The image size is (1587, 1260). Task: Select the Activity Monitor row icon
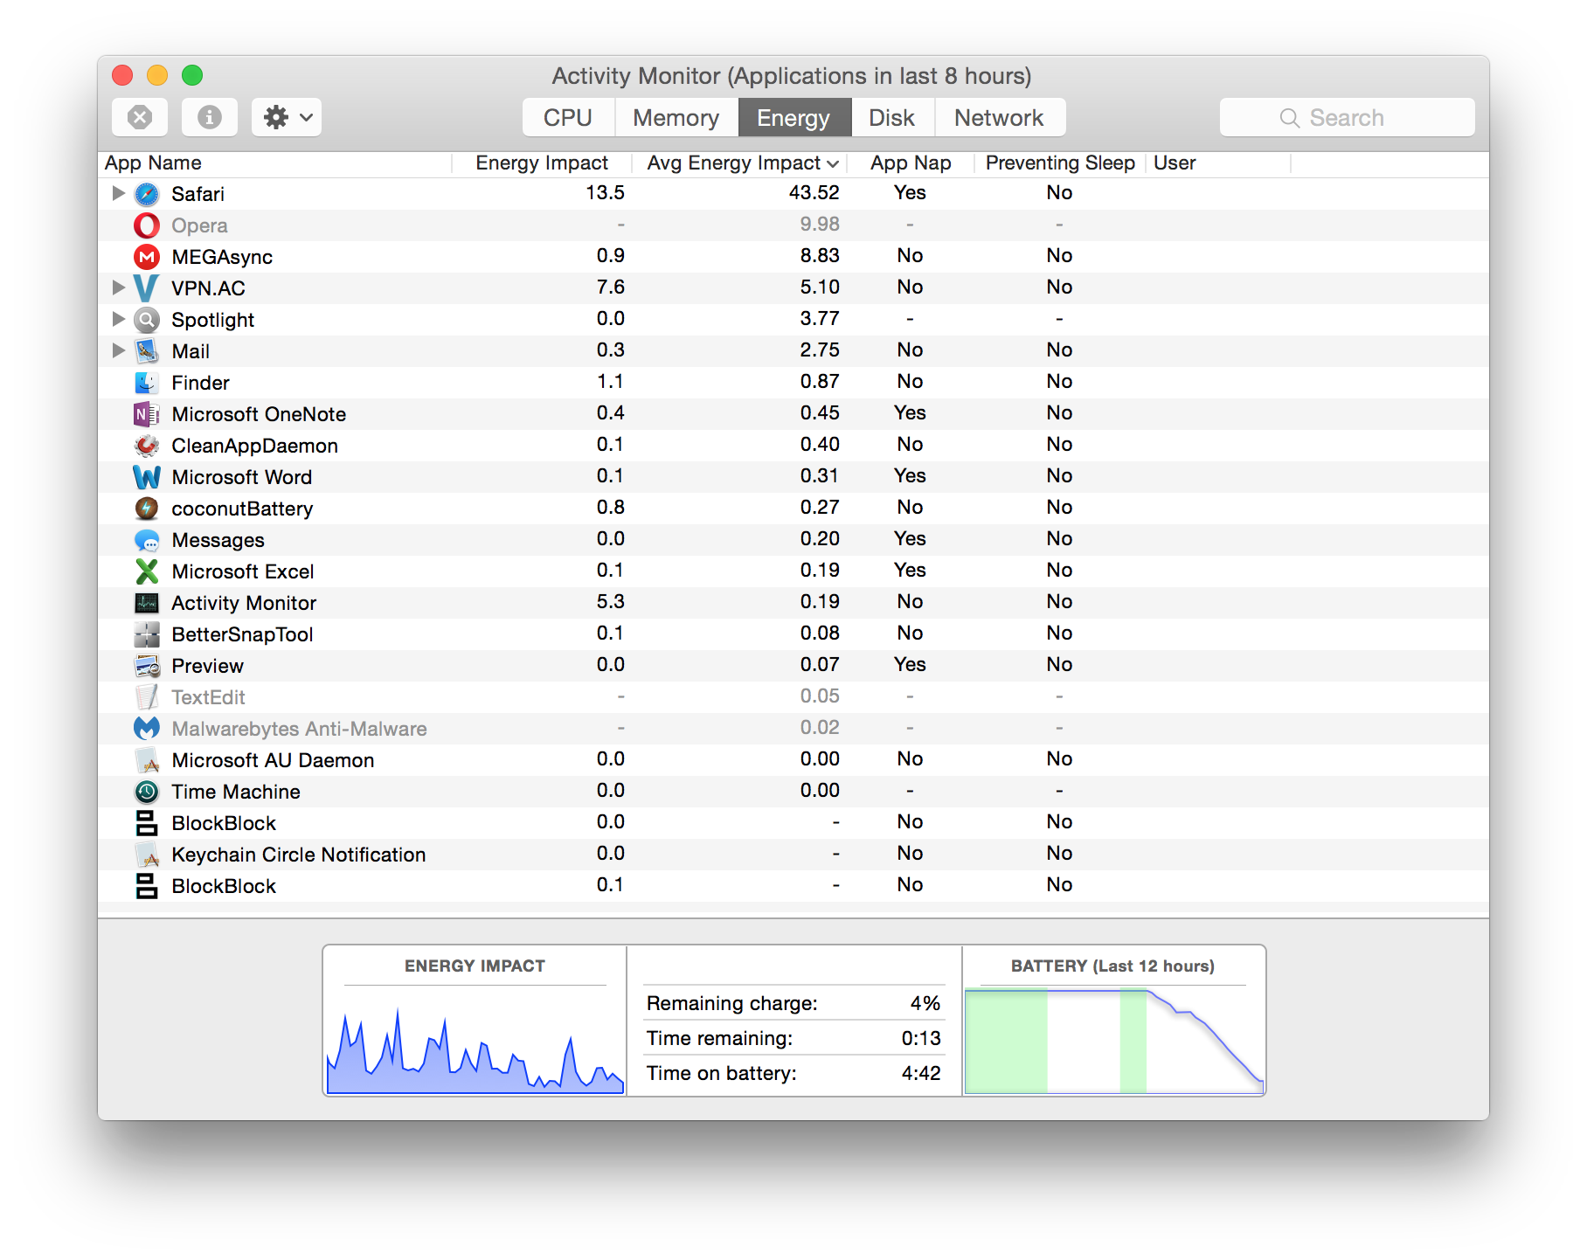click(147, 603)
